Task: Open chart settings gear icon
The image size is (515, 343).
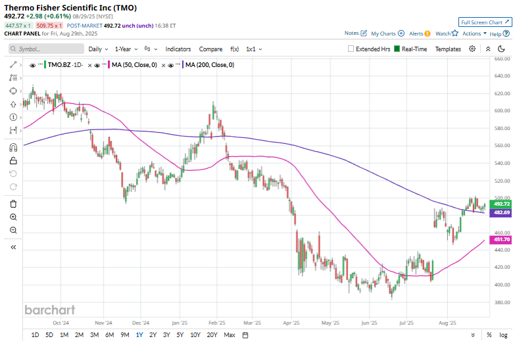Action: pyautogui.click(x=472, y=49)
